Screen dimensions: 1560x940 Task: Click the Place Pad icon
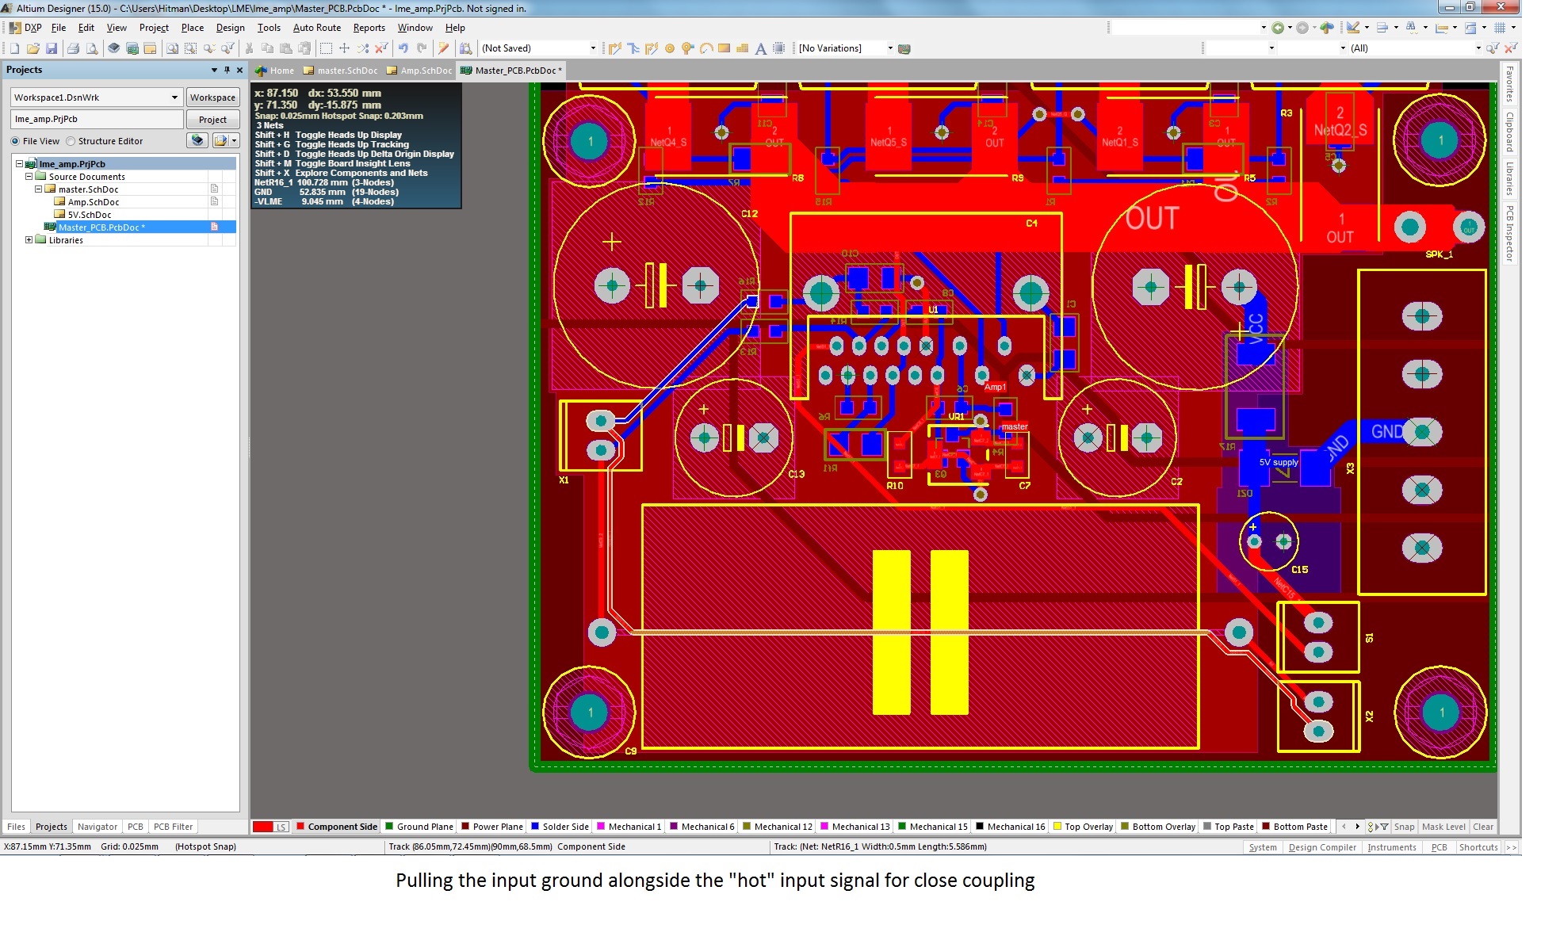tap(670, 48)
